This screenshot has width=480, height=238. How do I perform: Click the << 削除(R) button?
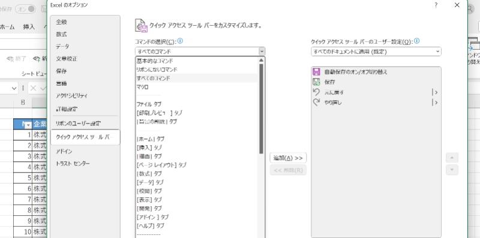[288, 170]
